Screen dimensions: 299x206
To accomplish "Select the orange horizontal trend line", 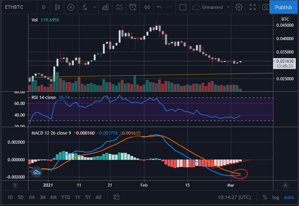I will (x=151, y=75).
